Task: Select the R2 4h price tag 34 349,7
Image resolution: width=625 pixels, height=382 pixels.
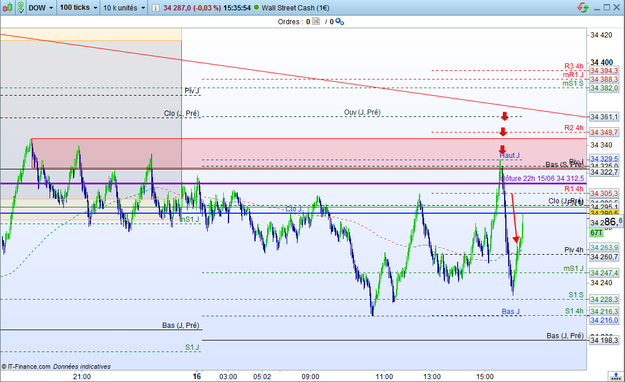Action: pos(604,132)
